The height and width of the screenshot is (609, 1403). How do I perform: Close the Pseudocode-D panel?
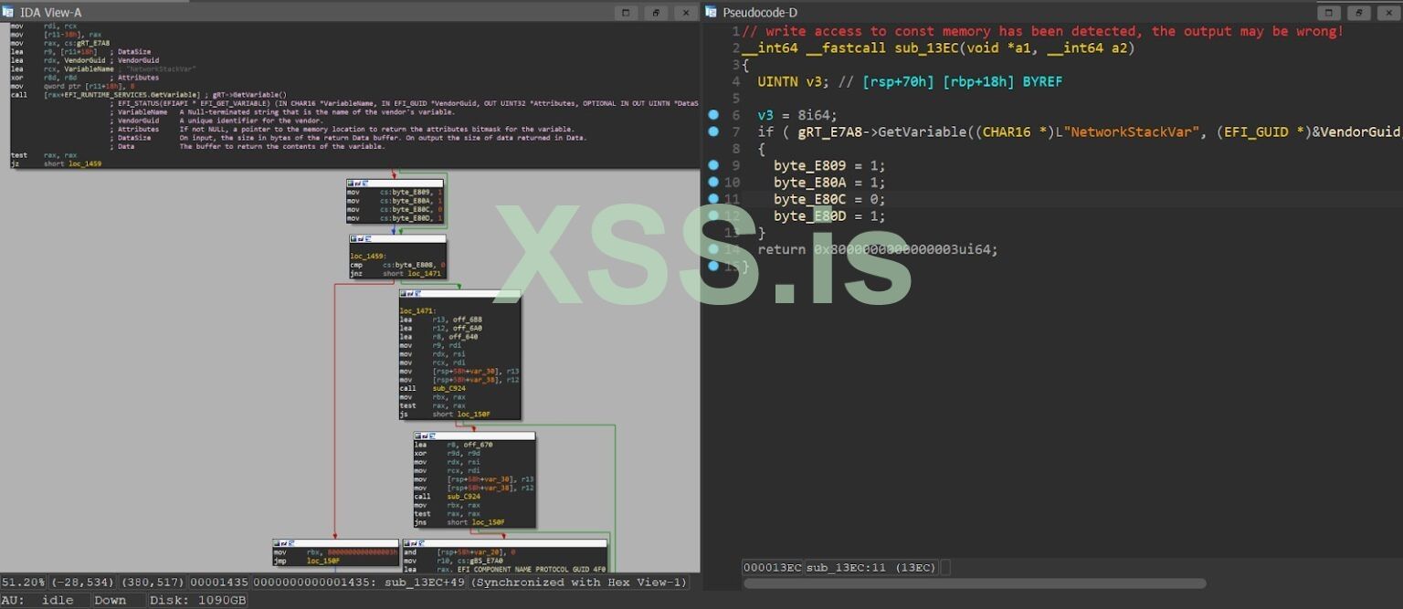click(x=1387, y=12)
